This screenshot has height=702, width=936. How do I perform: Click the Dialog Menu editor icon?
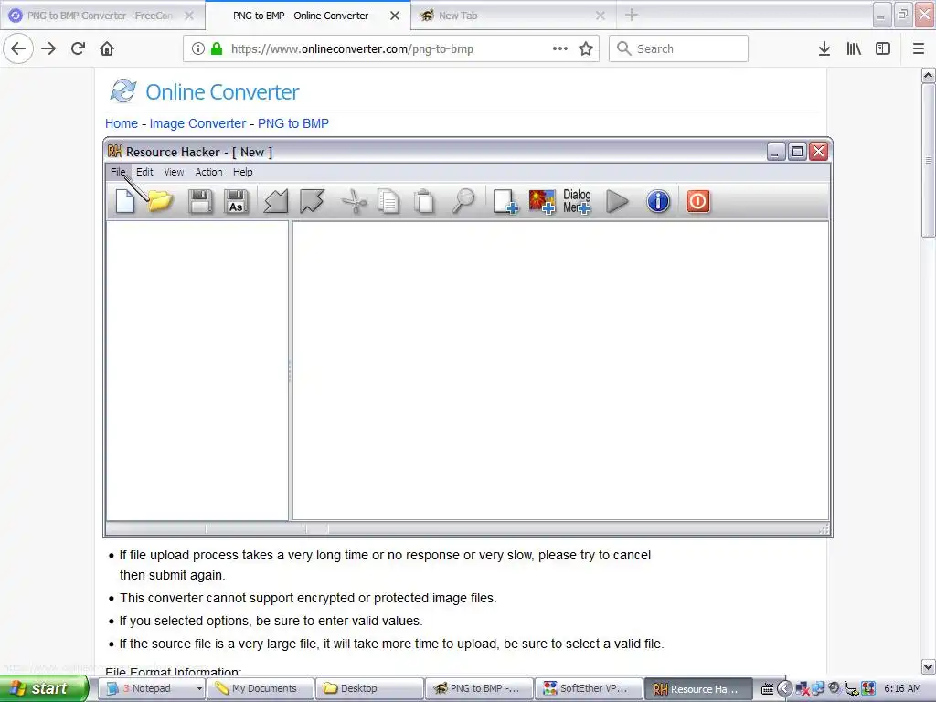pyautogui.click(x=578, y=201)
